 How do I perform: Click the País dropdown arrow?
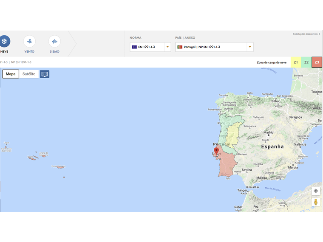click(249, 47)
